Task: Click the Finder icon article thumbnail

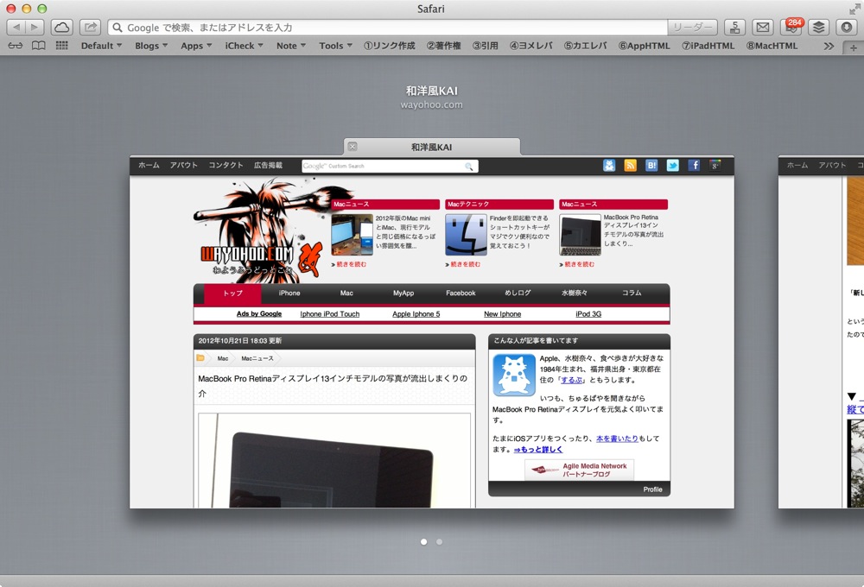Action: tap(467, 235)
